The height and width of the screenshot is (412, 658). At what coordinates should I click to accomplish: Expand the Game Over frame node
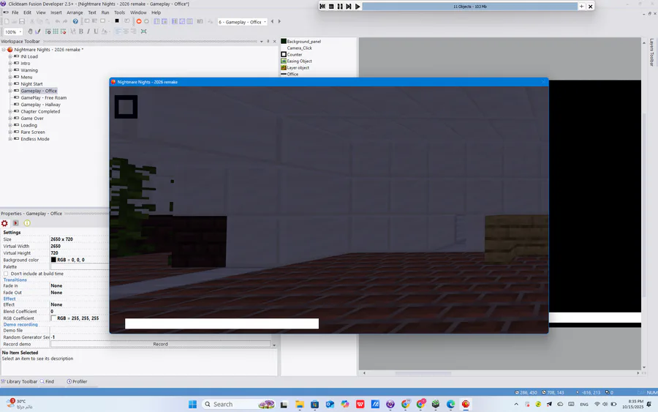click(10, 119)
